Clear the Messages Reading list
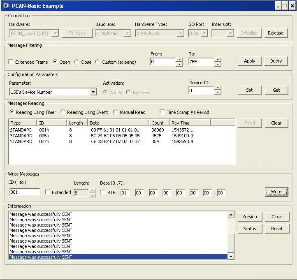297x280 pixels. pos(276,123)
